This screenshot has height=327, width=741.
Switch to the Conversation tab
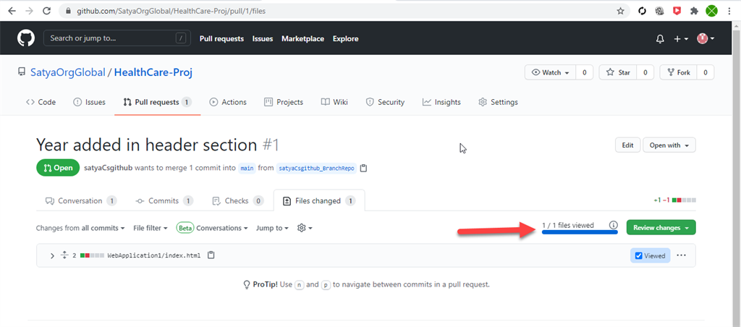(x=81, y=201)
